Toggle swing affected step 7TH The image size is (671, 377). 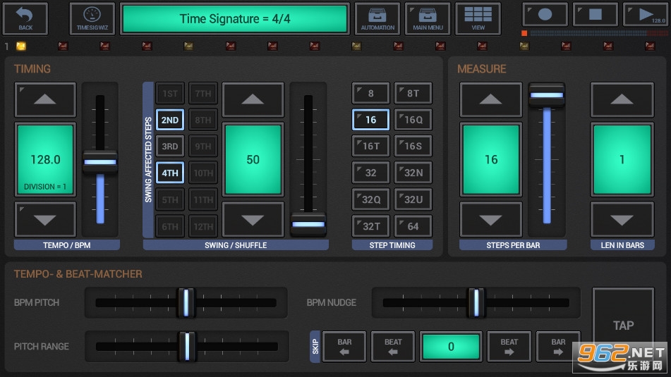(203, 94)
